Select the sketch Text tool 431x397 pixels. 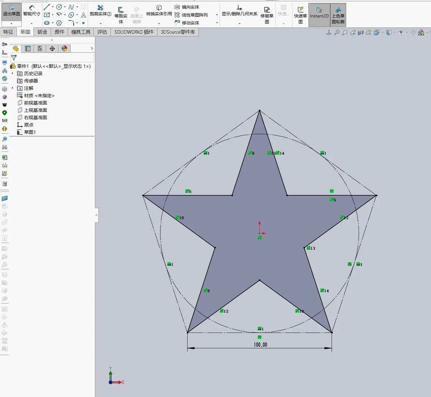83,15
